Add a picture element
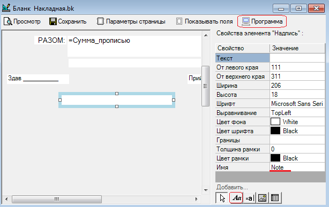Screen dimensions: 329x207 click(x=262, y=198)
